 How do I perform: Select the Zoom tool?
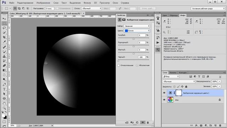point(4,108)
